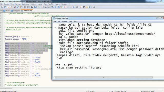Open the Macro menu
Viewport: 164px width, 92px height.
[x=40, y=4]
